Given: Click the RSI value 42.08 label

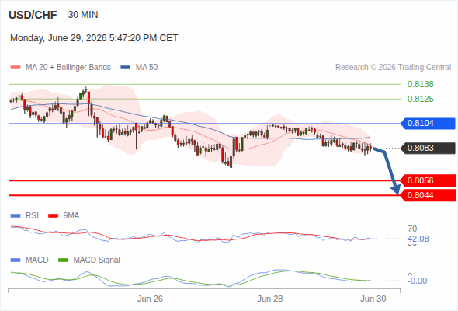Looking at the screenshot, I should tap(418, 239).
